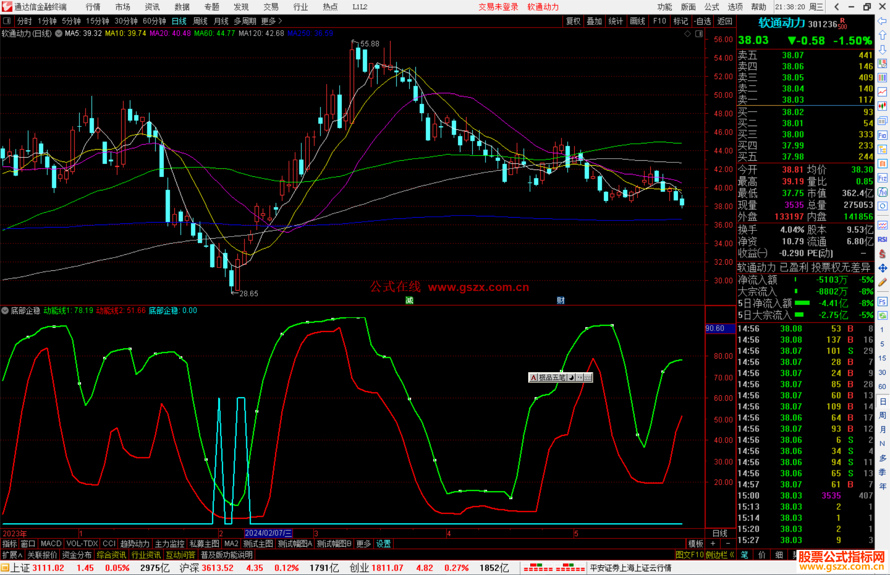This screenshot has width=890, height=575.
Task: Toggle the round icon beside 底部企稳 indicator
Action: point(5,310)
